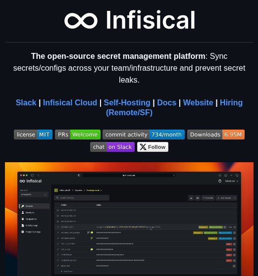
Task: Click the reveal-values eye icon in screenshot
Action: (x=198, y=198)
